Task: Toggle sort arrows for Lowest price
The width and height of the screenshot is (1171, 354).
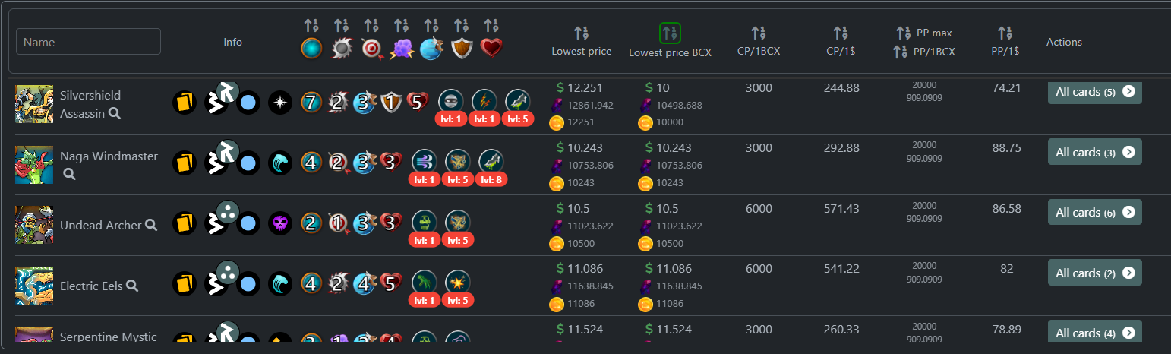Action: tap(581, 33)
